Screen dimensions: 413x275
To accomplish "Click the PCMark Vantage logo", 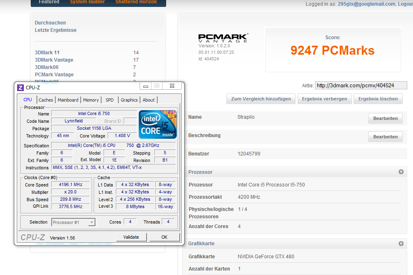I will [223, 38].
